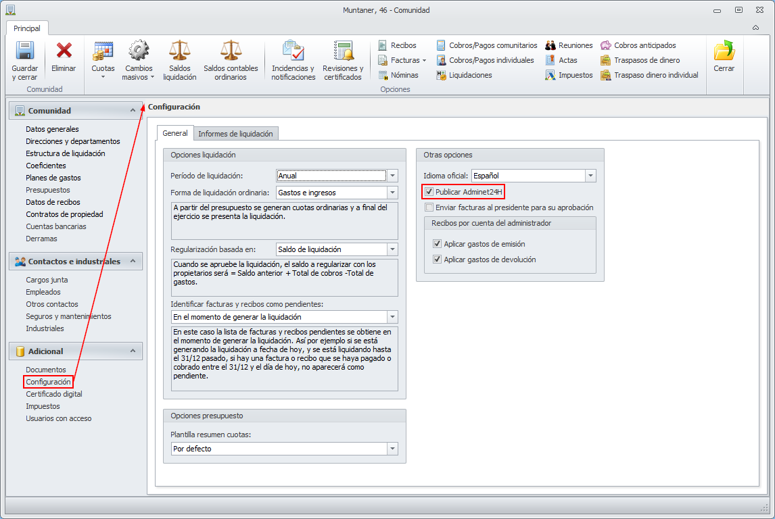Enable Enviar facturas al presidente checkbox
Viewport: 775px width, 519px height.
point(429,207)
